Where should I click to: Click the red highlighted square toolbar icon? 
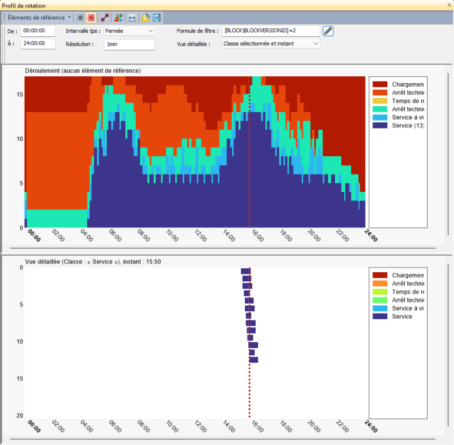91,18
